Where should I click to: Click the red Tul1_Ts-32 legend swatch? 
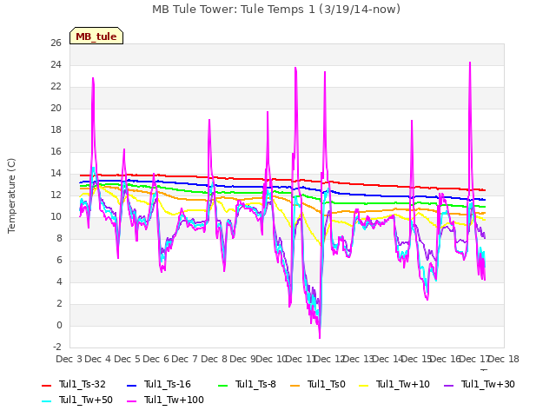click(46, 386)
